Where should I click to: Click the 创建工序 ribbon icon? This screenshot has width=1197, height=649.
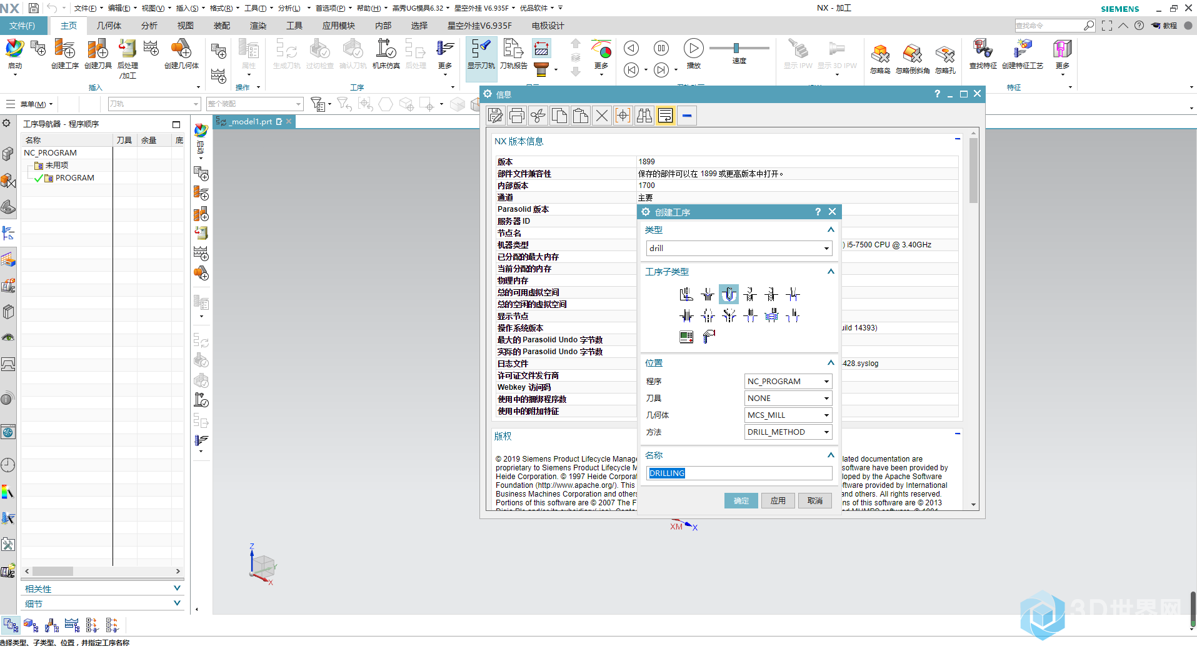(65, 54)
